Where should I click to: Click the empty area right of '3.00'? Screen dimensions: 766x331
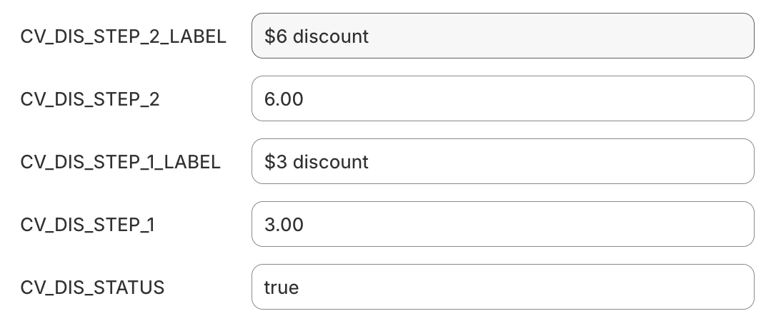click(529, 224)
